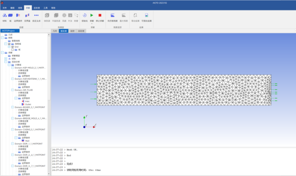296x176 pixels.
Task: Click project tree scrollbar up arrow
Action: pos(49,35)
